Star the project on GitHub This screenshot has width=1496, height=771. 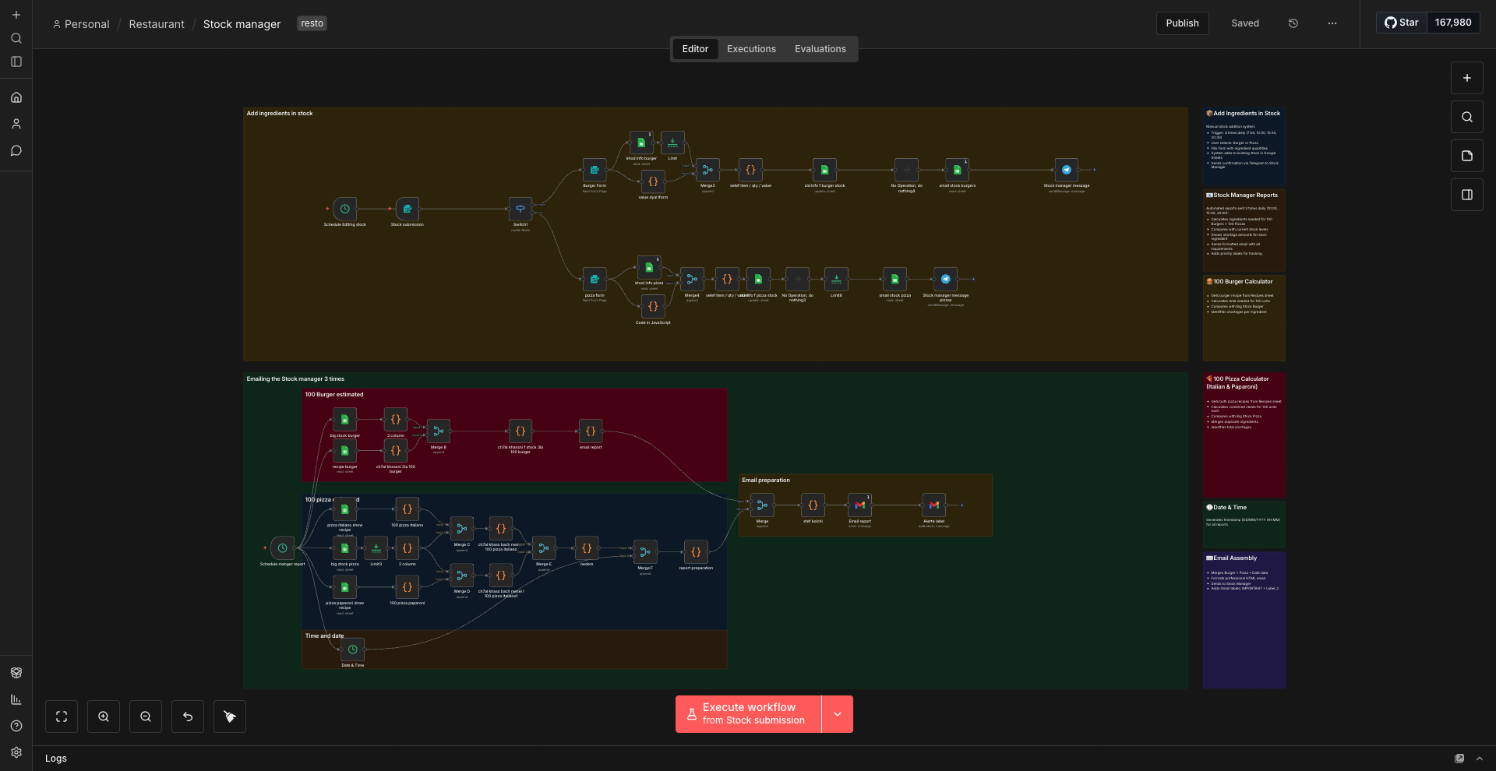[x=1402, y=23]
